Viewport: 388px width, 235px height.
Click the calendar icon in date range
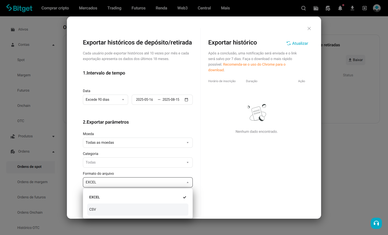[186, 100]
